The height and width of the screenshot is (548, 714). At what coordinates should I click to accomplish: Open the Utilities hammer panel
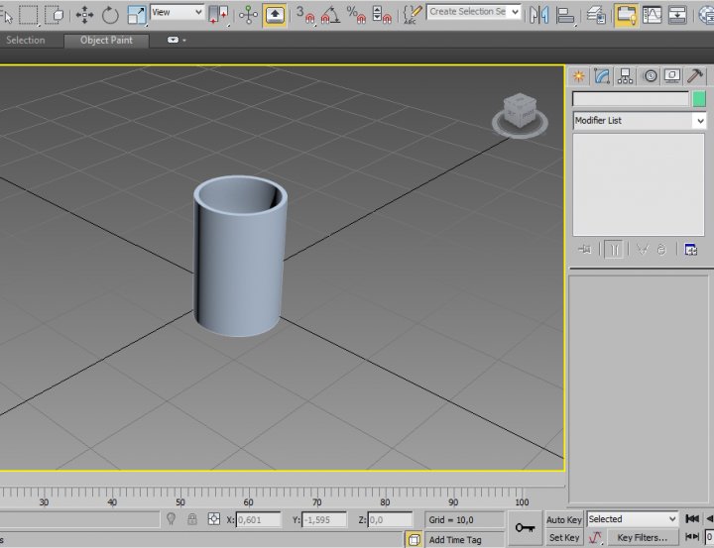click(696, 76)
